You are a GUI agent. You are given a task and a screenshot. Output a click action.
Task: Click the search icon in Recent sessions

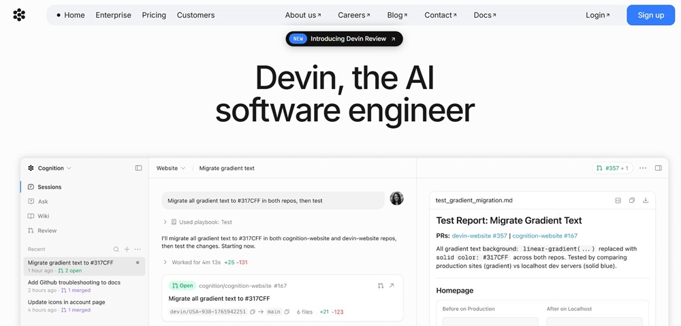(116, 249)
